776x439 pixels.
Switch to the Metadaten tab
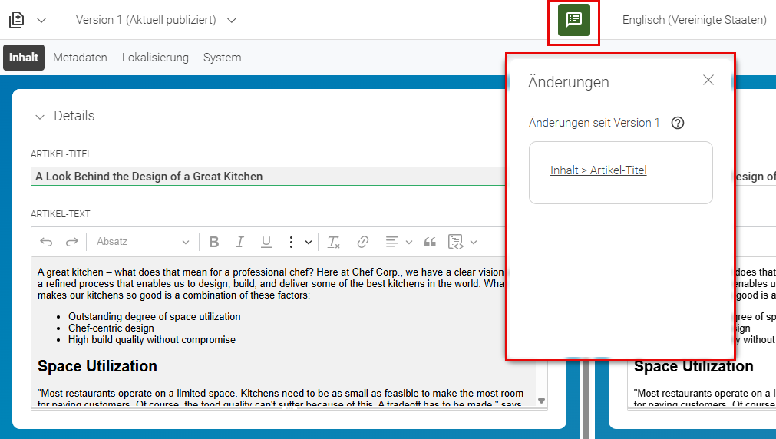(80, 58)
